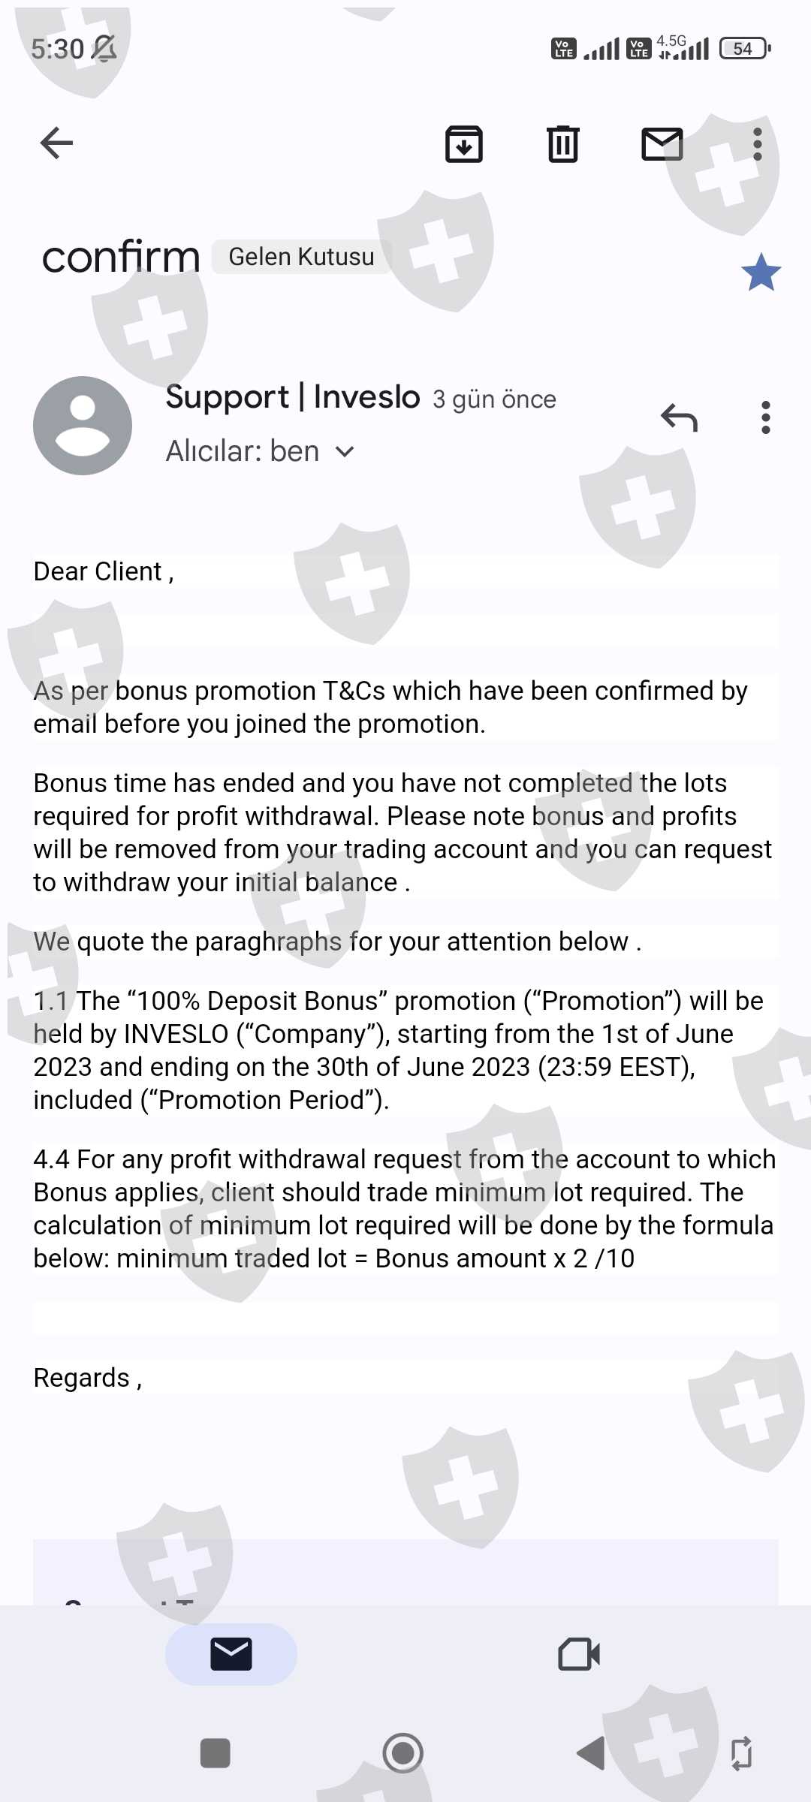Switch to the Mail tab
Image resolution: width=811 pixels, height=1802 pixels.
tap(231, 1653)
